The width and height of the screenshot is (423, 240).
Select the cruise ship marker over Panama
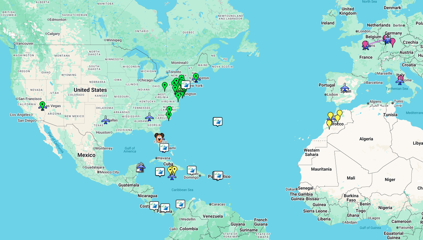point(165,208)
